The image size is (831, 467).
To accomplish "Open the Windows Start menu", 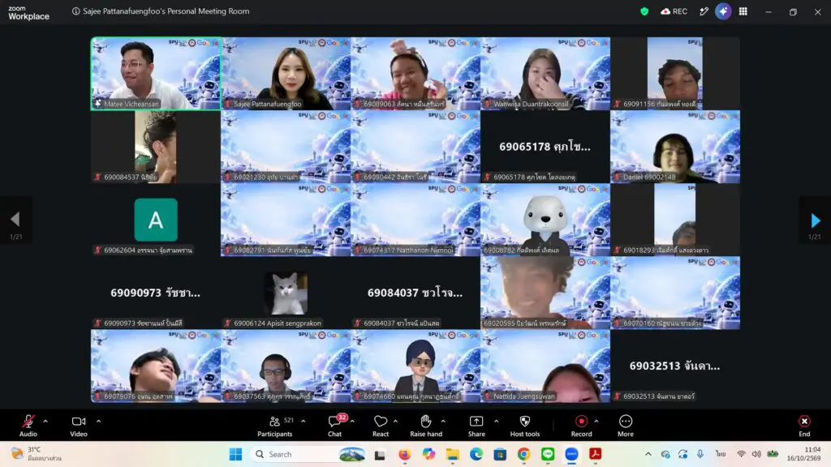I will 235,454.
